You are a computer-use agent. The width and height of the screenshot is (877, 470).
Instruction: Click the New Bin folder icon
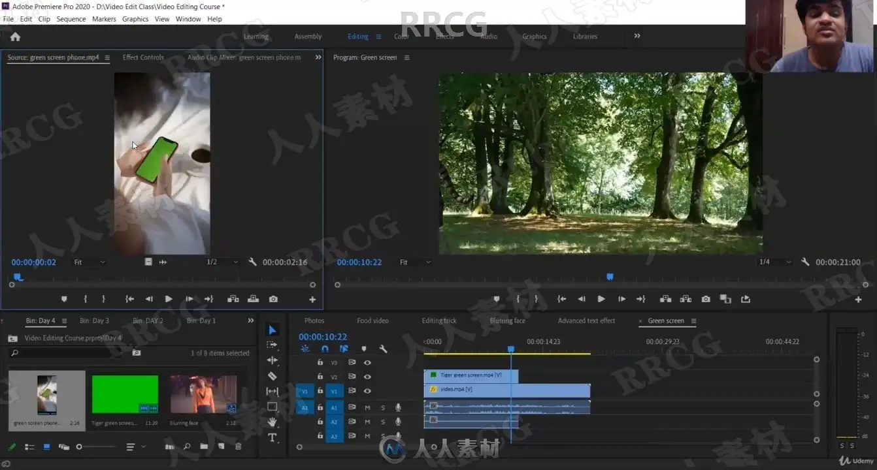(x=204, y=447)
